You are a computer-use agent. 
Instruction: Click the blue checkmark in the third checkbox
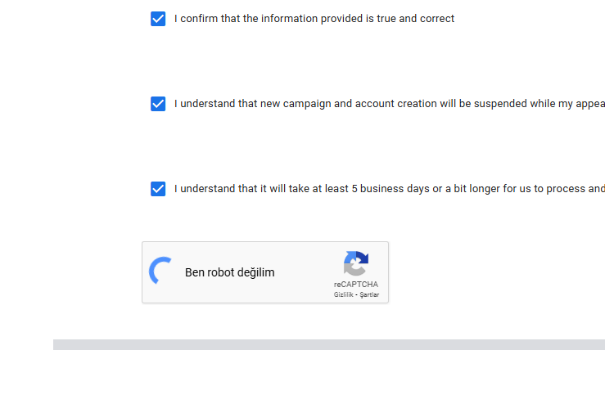pyautogui.click(x=158, y=189)
